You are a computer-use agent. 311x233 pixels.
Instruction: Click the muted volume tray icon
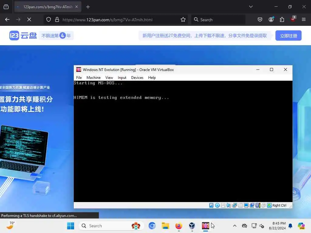pos(262,226)
